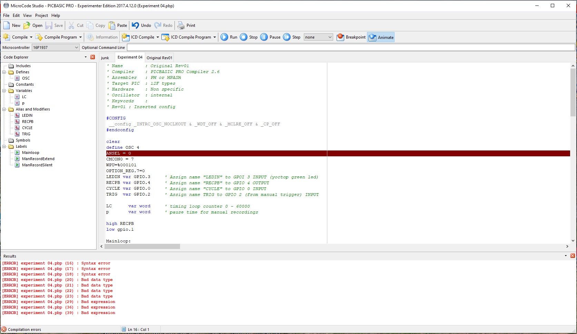
Task: Click the line 16 Syntax error result
Action: pyautogui.click(x=57, y=263)
